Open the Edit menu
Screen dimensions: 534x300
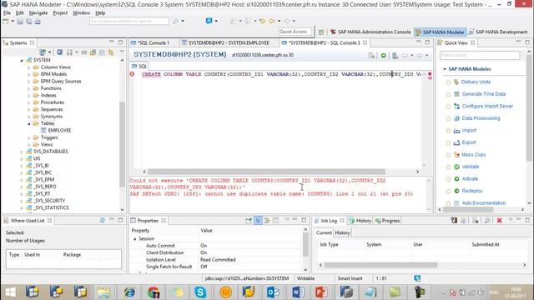pyautogui.click(x=20, y=13)
